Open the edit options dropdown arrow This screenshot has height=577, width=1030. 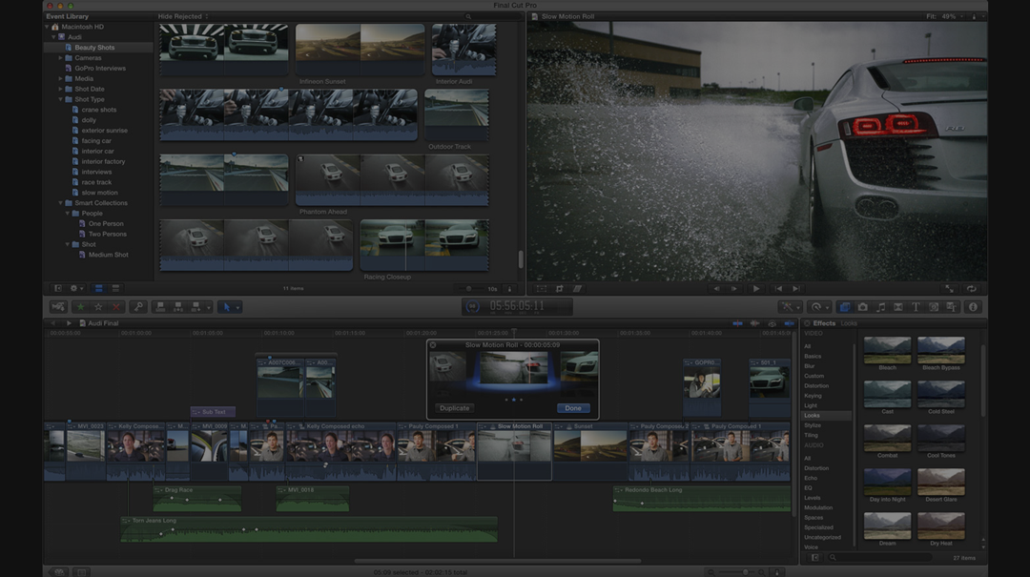209,307
